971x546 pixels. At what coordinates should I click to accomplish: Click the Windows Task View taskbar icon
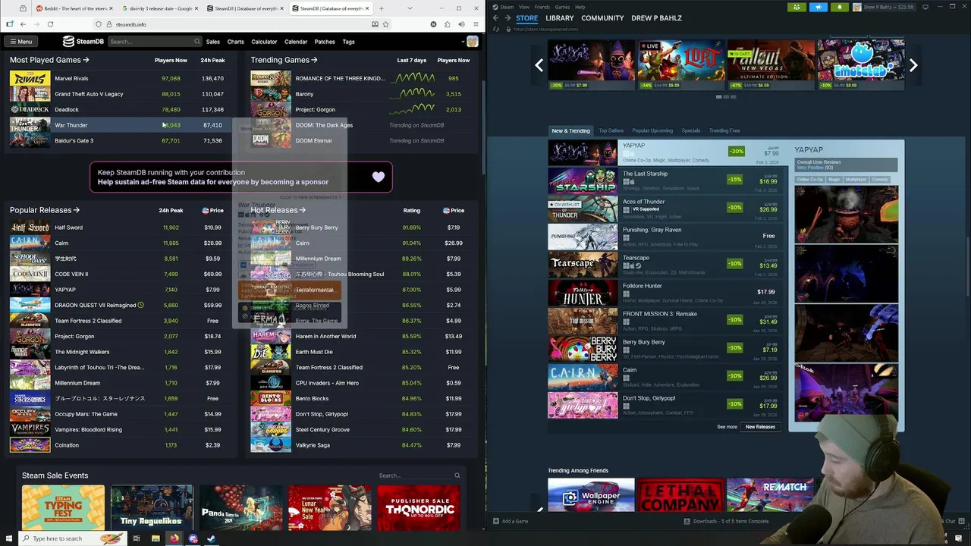point(137,538)
